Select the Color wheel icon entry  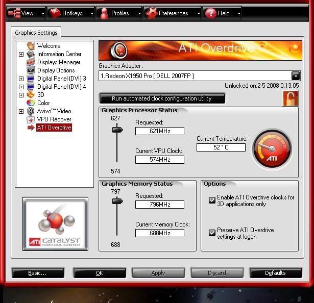coord(31,103)
